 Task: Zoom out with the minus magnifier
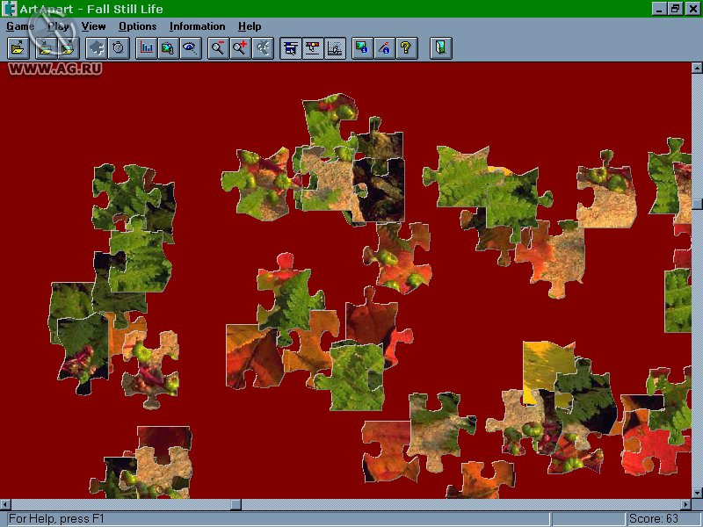[218, 48]
